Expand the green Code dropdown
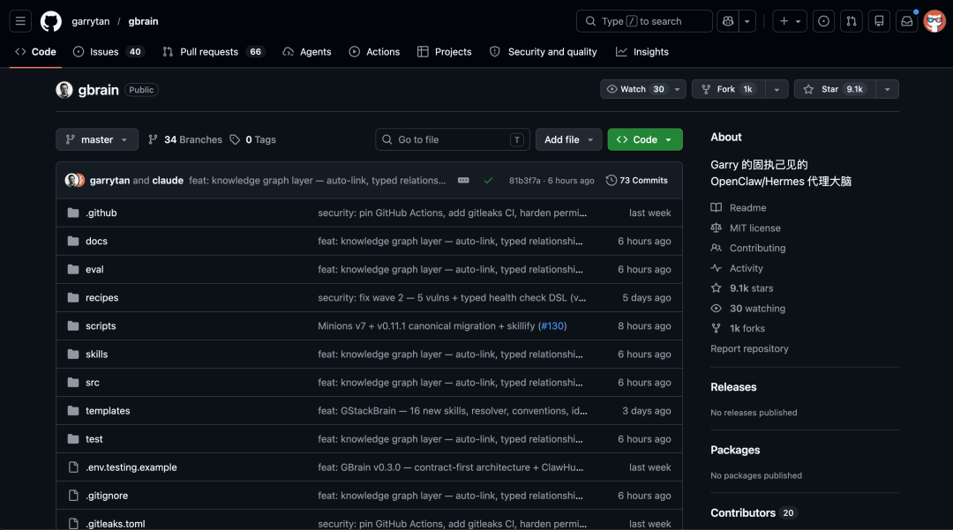Image resolution: width=953 pixels, height=530 pixels. click(x=644, y=139)
